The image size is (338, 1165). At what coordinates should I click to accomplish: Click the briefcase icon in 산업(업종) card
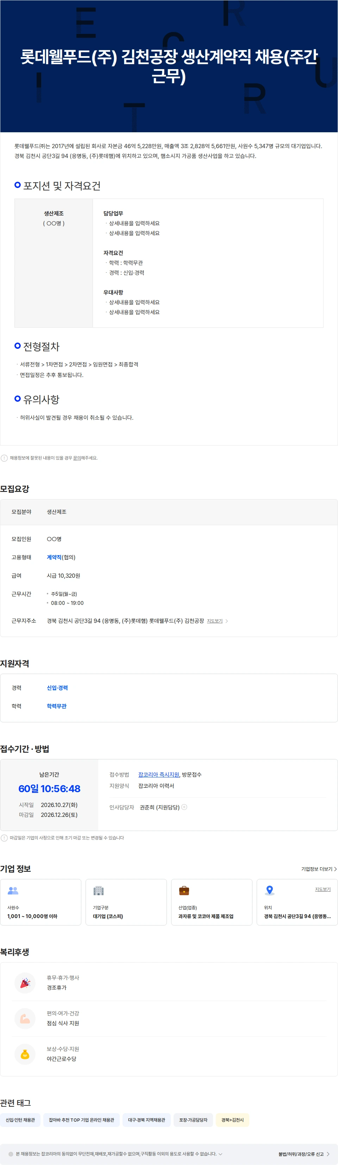click(x=184, y=891)
